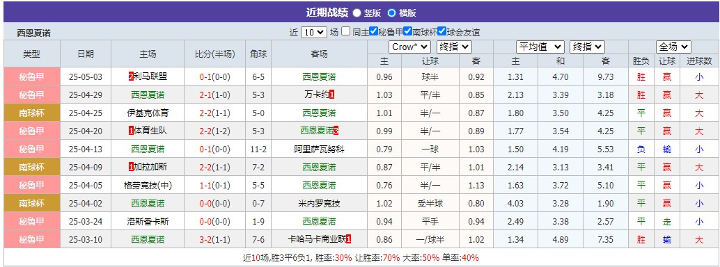Open the Crow* bookmaker dropdown
Screen dimensions: 720x267
(x=409, y=47)
